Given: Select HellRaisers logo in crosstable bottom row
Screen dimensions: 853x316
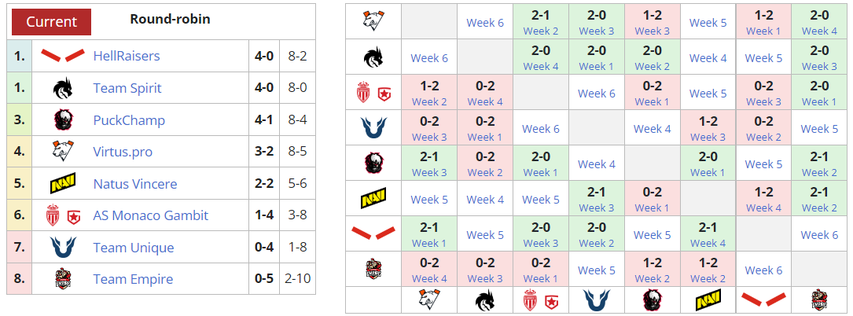Looking at the screenshot, I should pyautogui.click(x=764, y=299).
